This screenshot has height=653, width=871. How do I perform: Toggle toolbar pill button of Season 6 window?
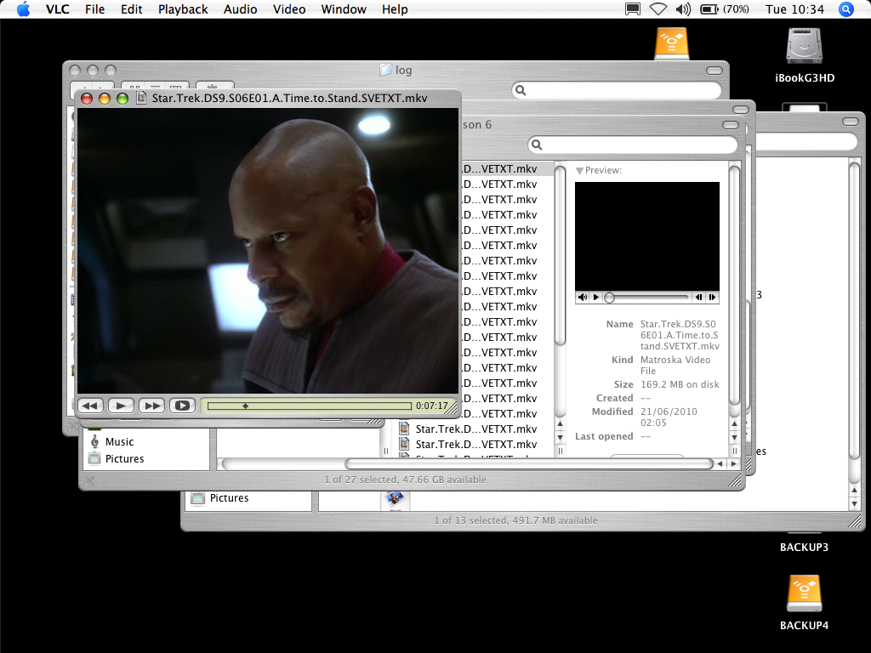point(731,125)
